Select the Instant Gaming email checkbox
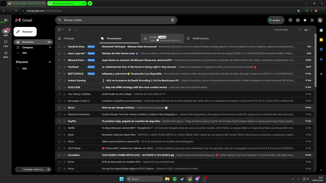 59,81
